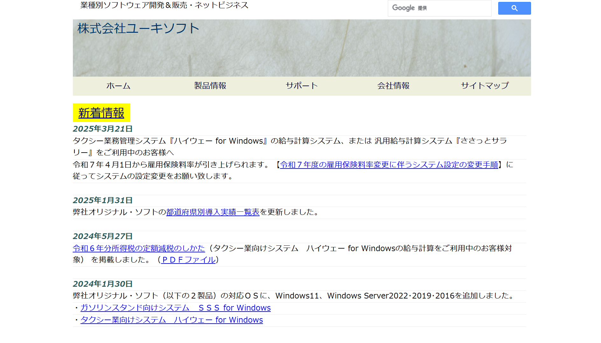The height and width of the screenshot is (343, 601).
Task: Click the date heading 2024年1月30日
Action: [103, 284]
